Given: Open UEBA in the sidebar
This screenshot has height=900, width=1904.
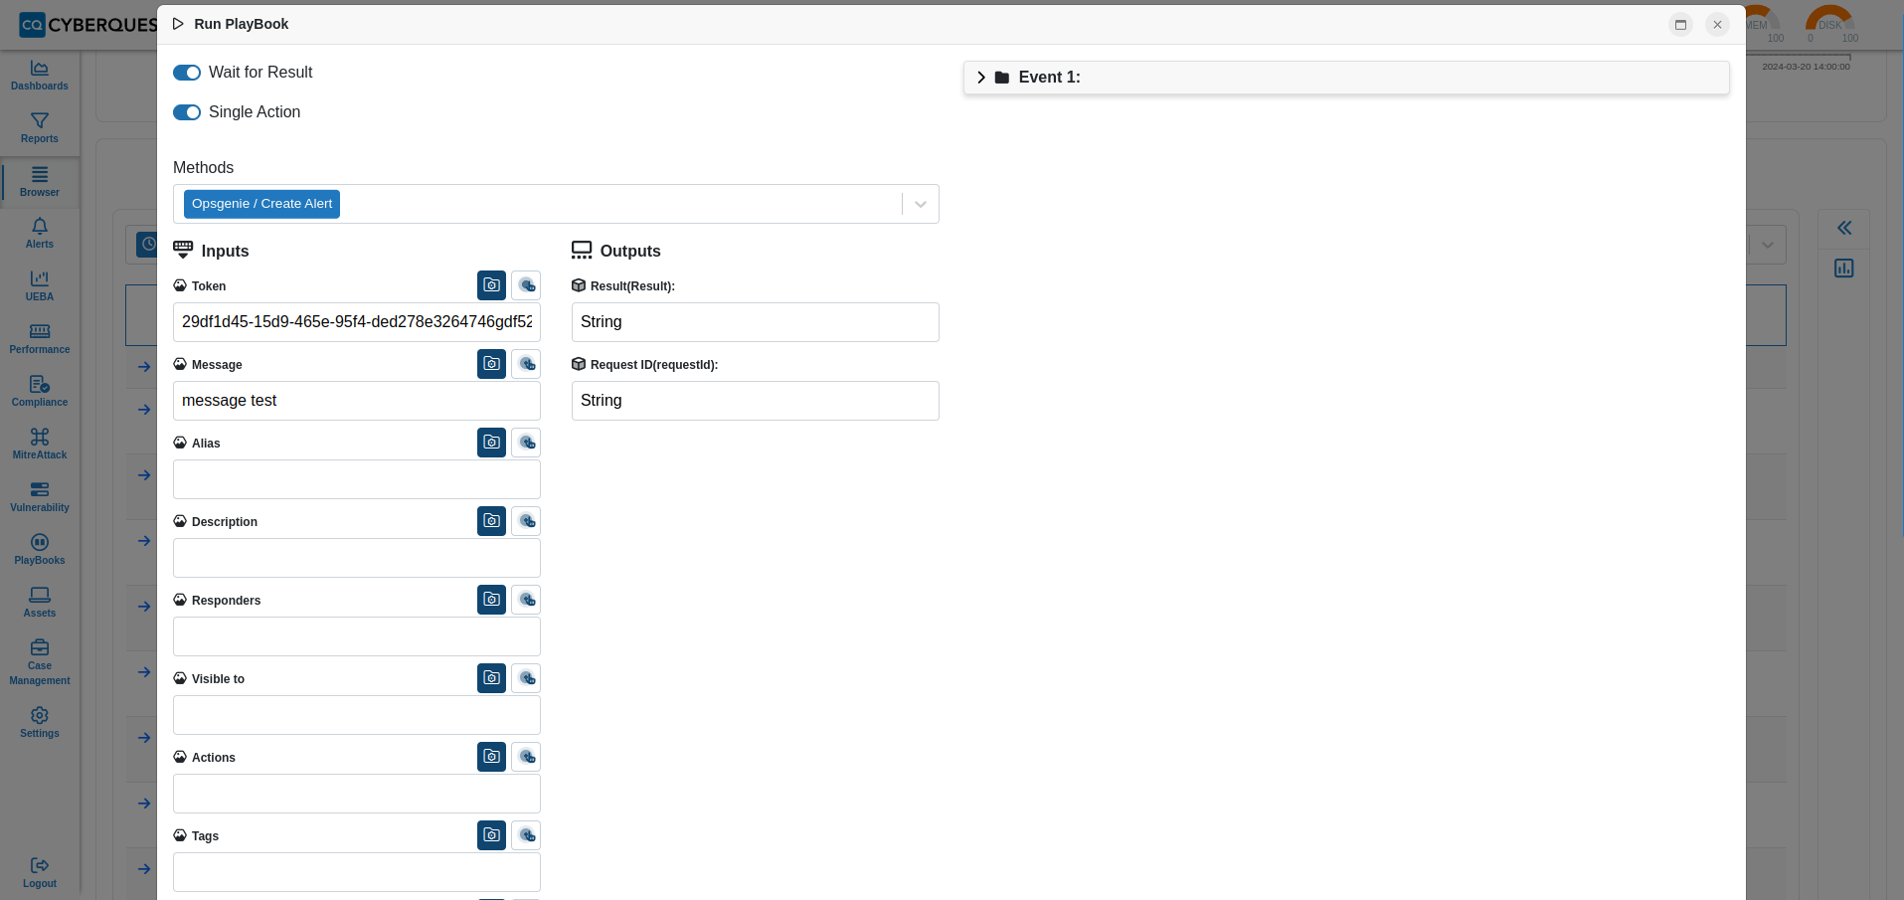Looking at the screenshot, I should [x=40, y=286].
